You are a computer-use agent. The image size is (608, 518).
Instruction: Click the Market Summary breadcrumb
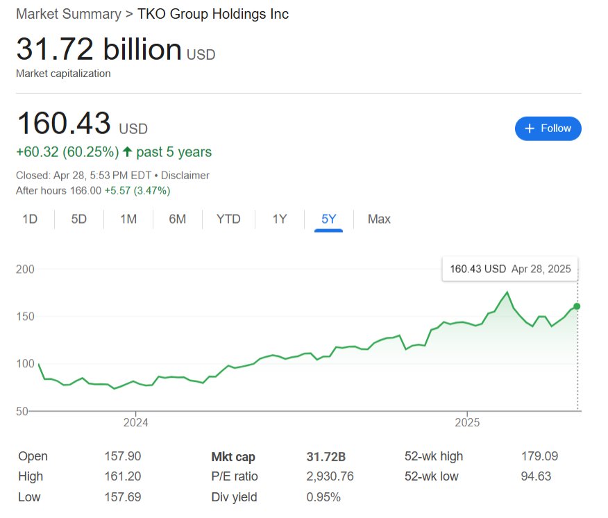(68, 14)
